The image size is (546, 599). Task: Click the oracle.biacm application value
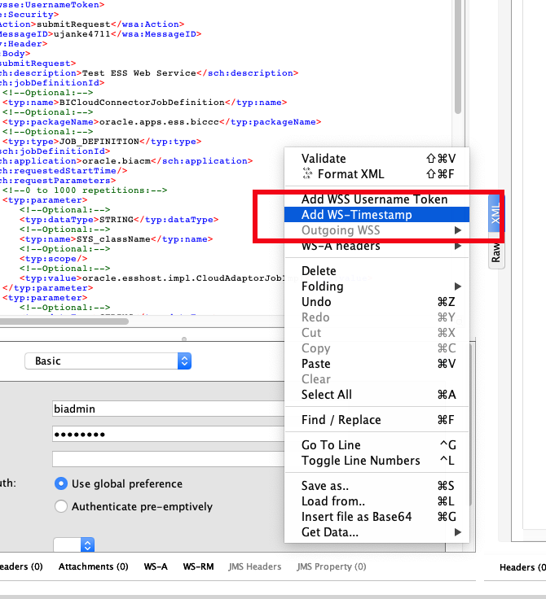117,161
